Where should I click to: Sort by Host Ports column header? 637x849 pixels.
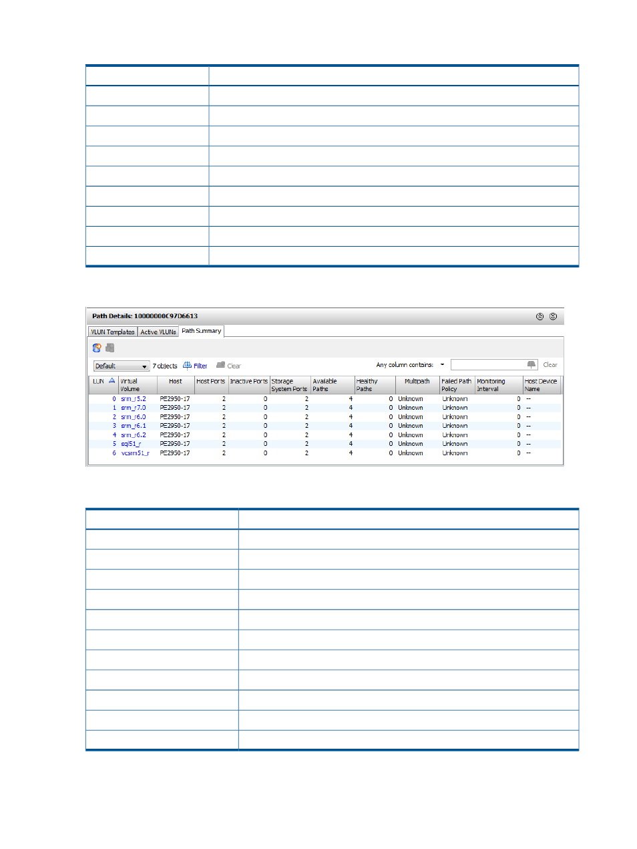click(211, 385)
